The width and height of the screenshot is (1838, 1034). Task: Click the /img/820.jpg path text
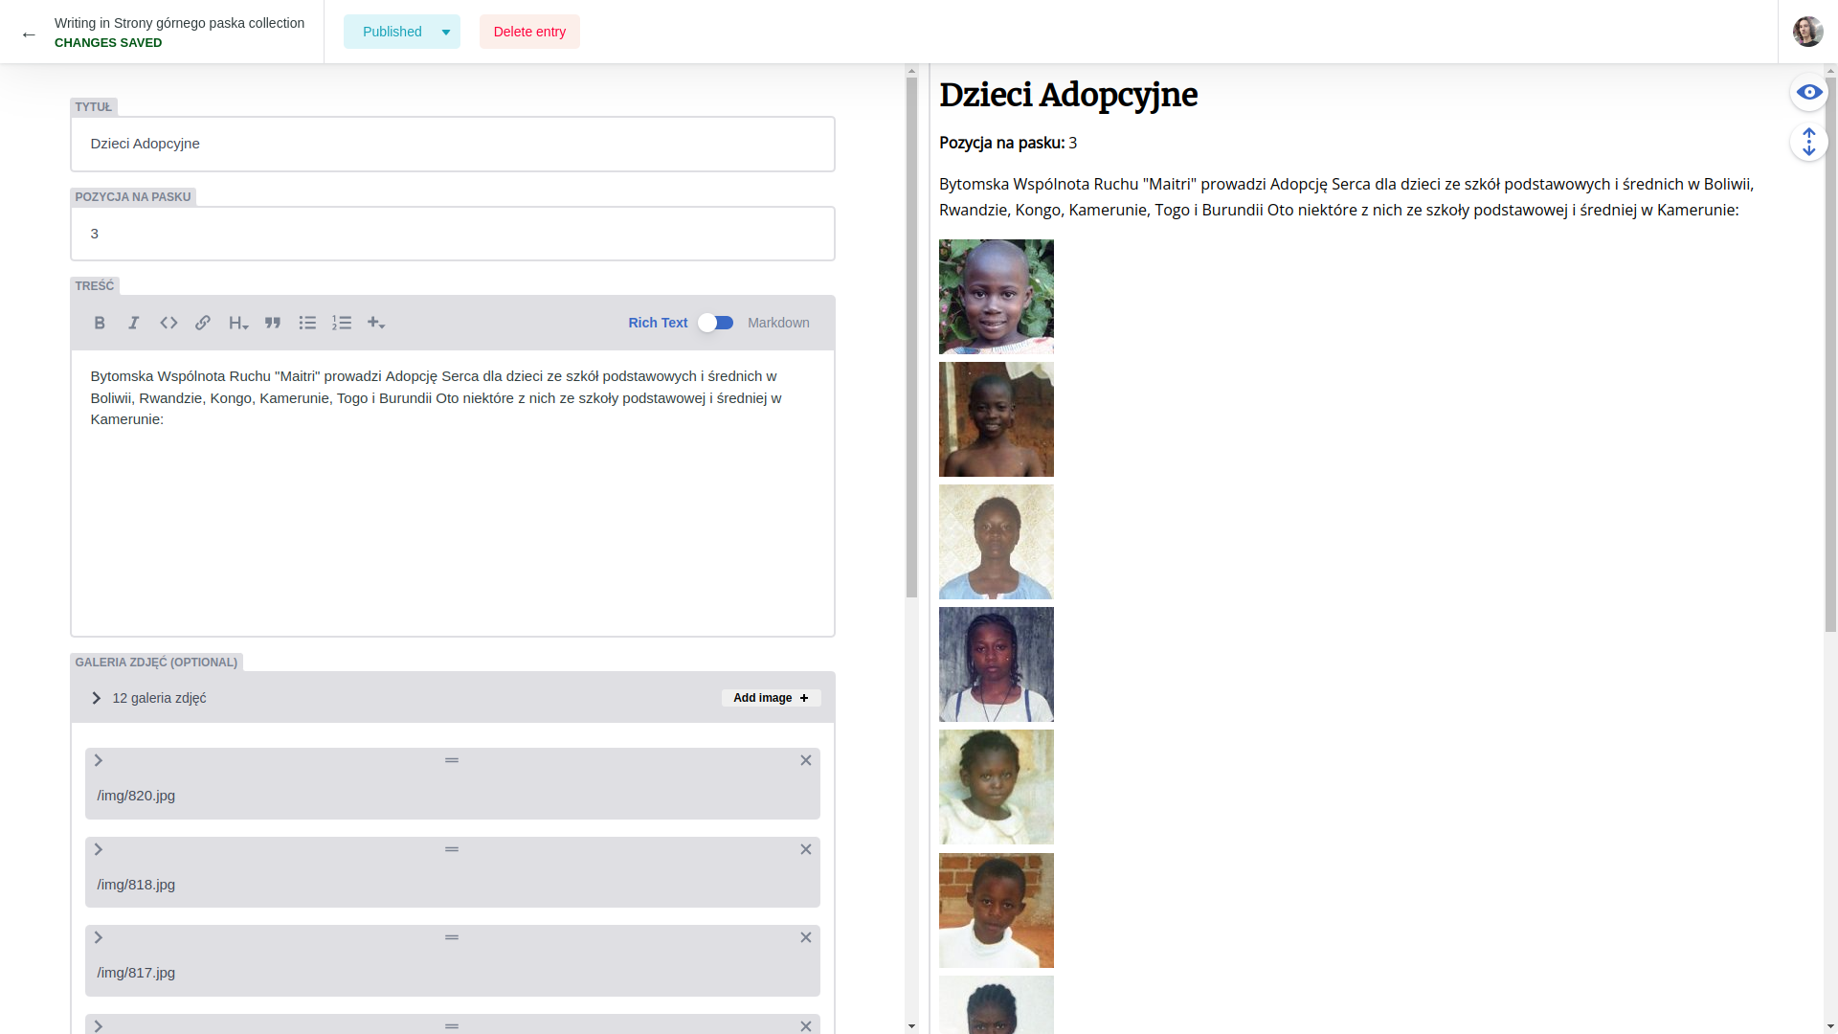136,796
